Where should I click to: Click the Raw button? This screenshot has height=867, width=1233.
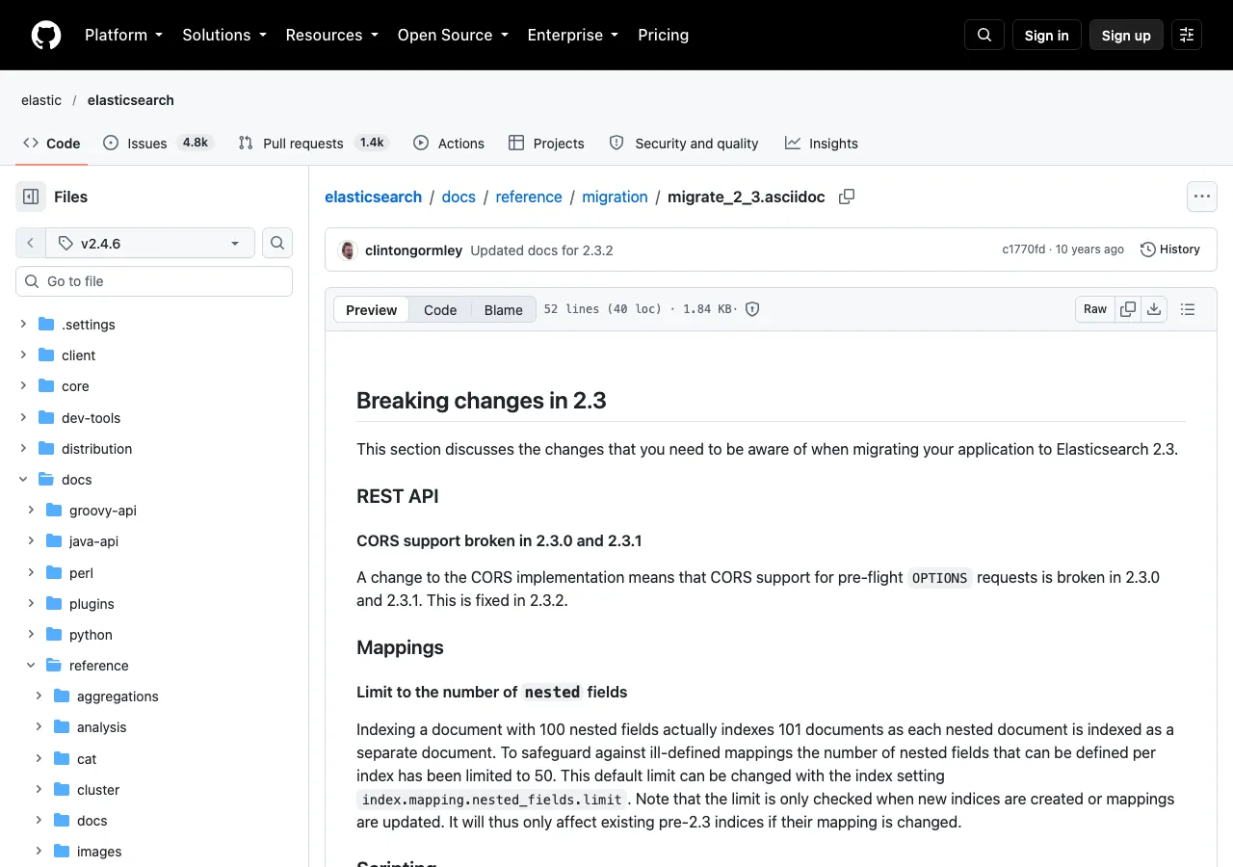click(1095, 309)
